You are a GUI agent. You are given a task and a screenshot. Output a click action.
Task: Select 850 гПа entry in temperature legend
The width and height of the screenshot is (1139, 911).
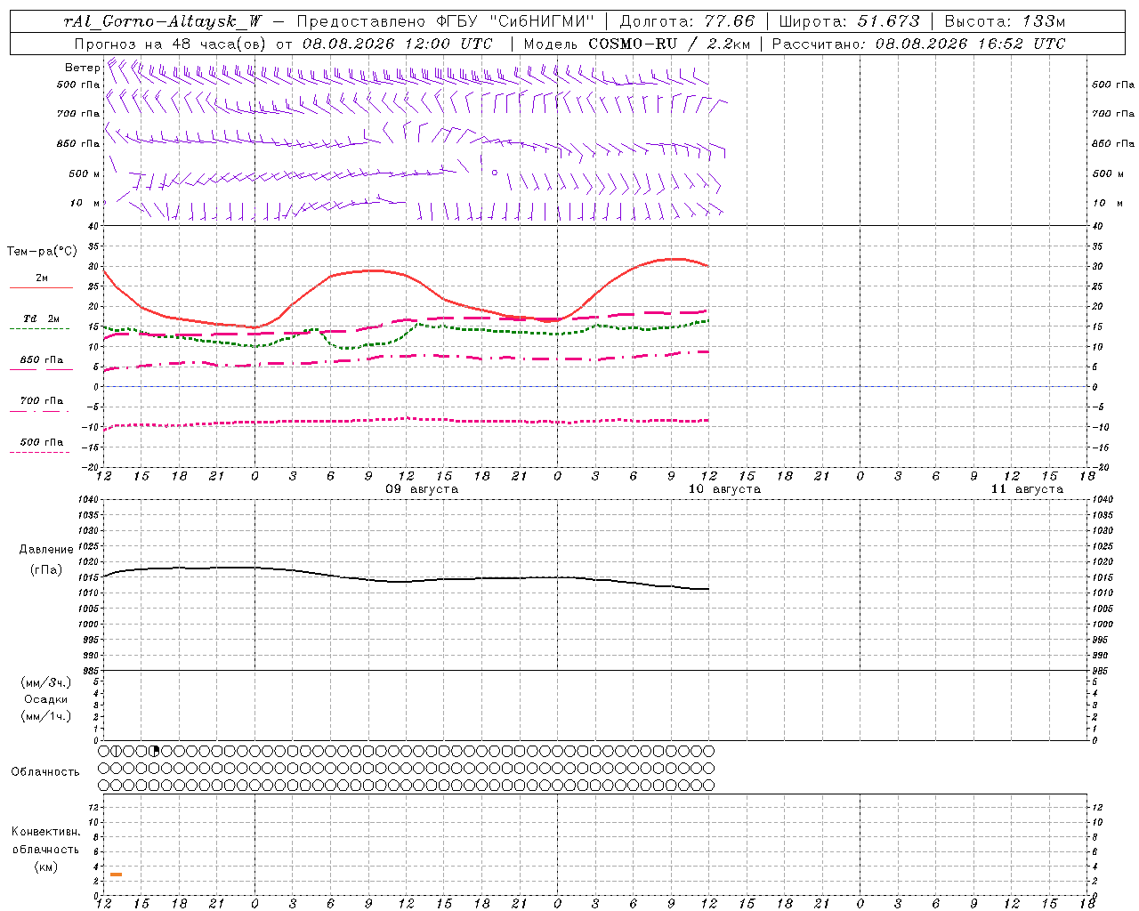pos(42,363)
